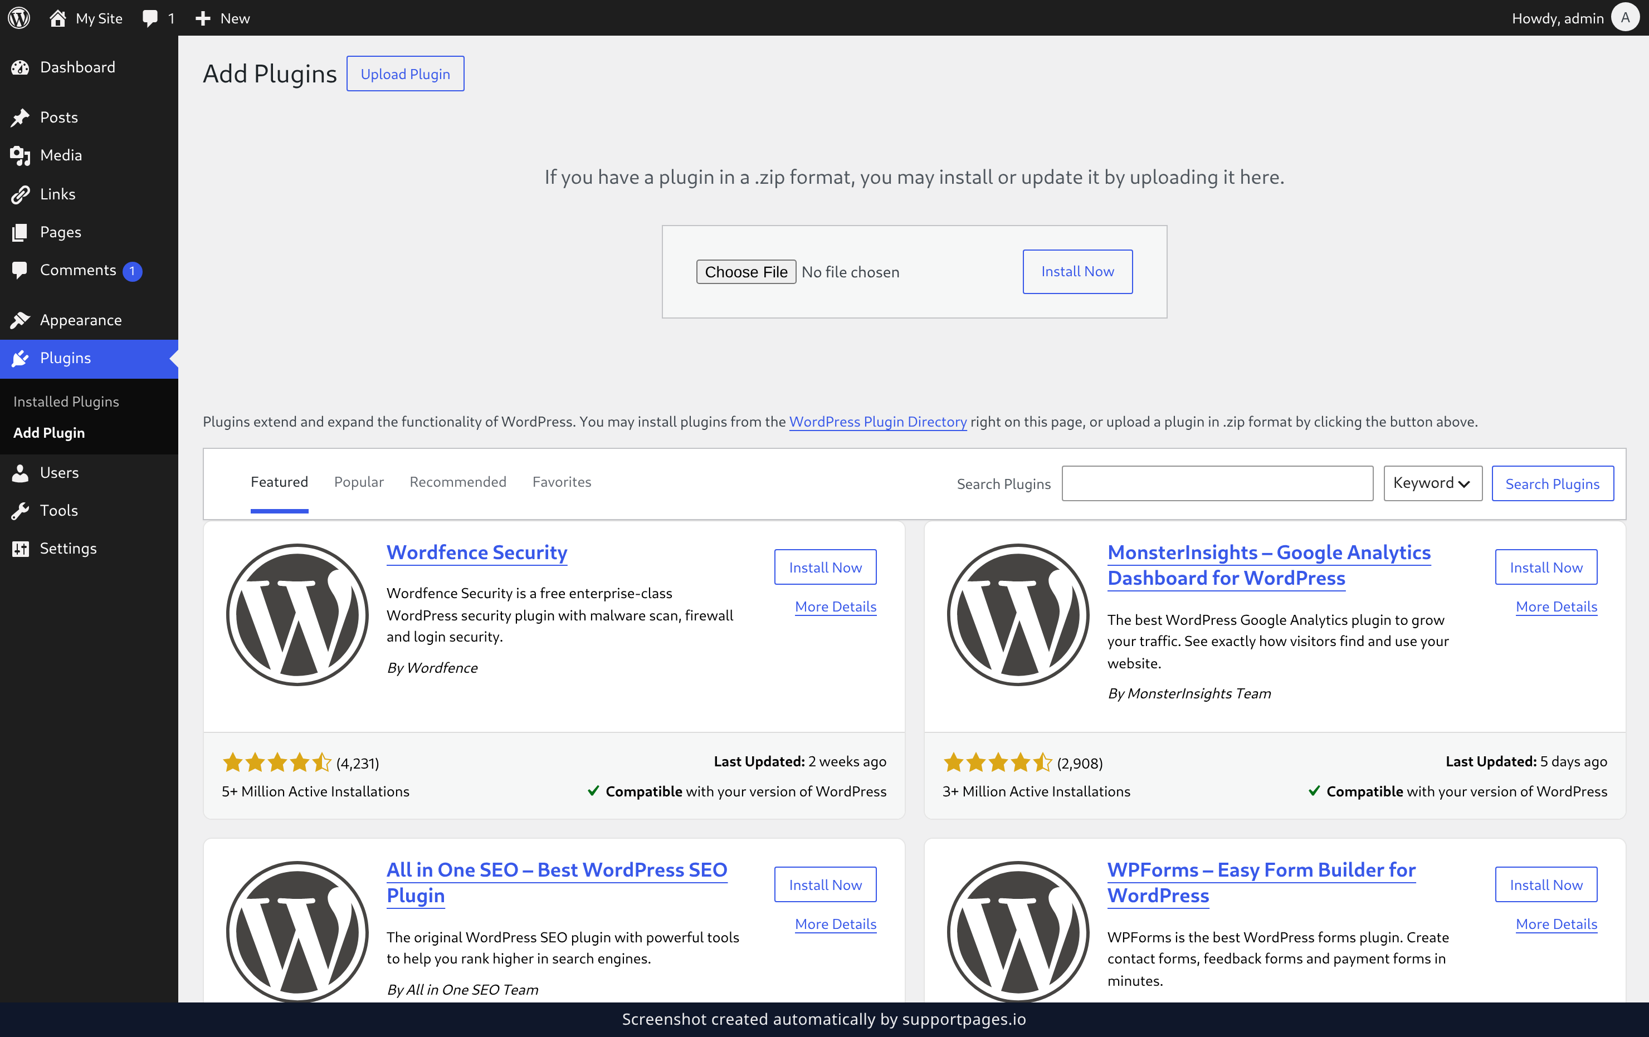The image size is (1649, 1037).
Task: Click the Plugins plug icon
Action: (21, 358)
